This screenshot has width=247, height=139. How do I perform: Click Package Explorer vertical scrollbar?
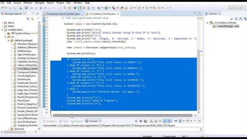pos(39,66)
